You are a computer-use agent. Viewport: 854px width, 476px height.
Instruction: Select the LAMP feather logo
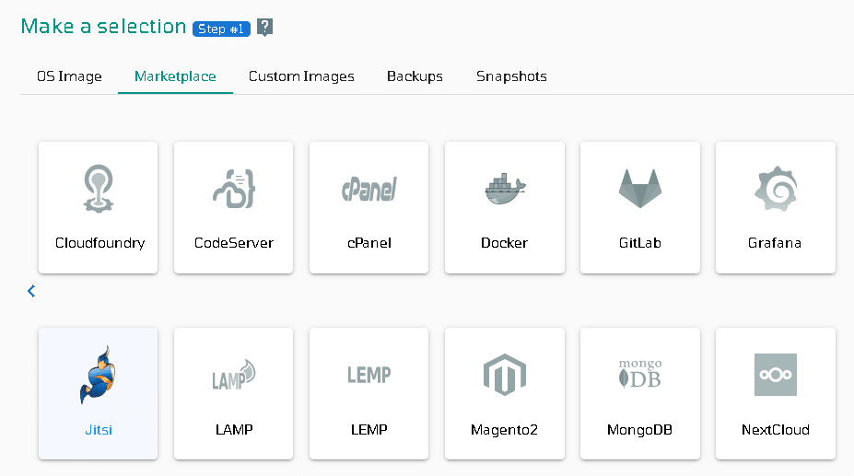coord(234,375)
